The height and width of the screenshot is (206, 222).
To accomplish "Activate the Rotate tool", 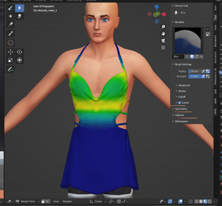I will pyautogui.click(x=20, y=52).
